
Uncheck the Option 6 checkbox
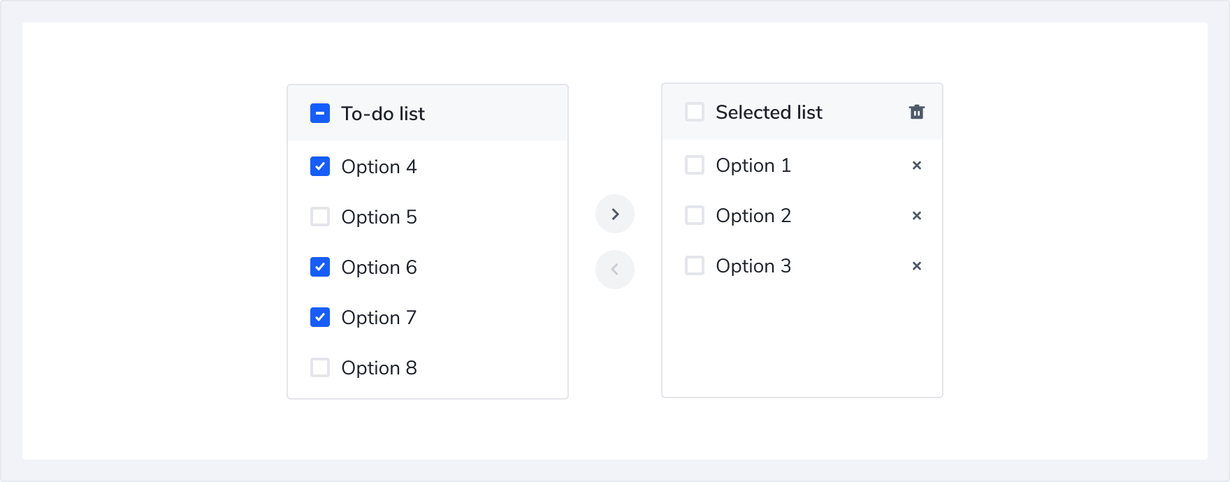(x=320, y=267)
